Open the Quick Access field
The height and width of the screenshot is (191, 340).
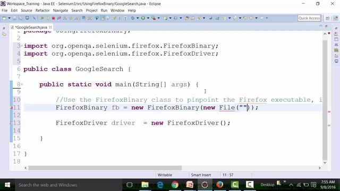(x=309, y=18)
